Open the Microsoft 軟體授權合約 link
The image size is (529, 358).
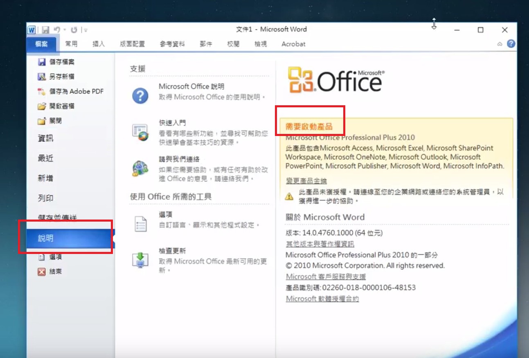322,299
